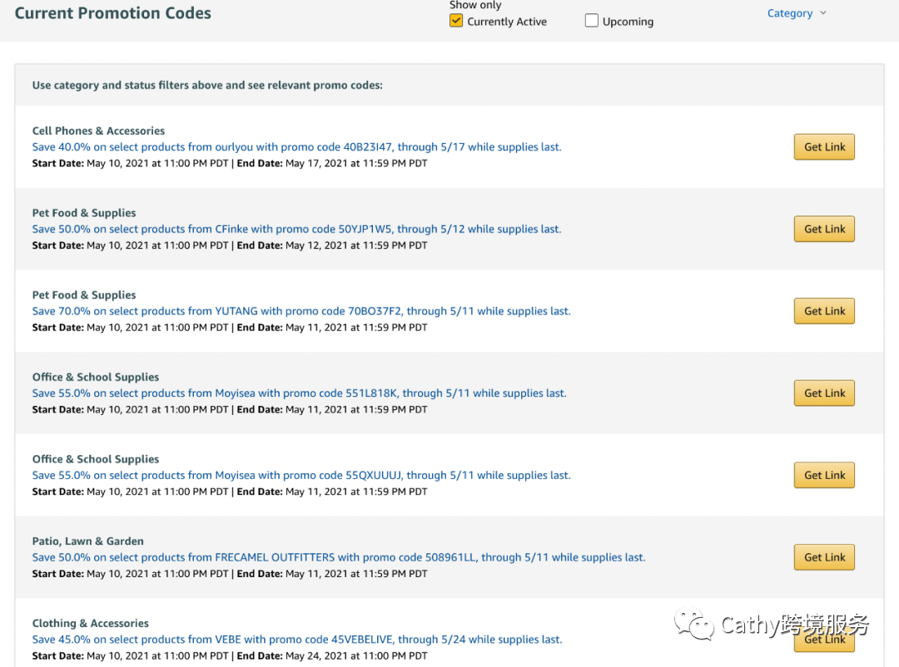This screenshot has width=899, height=667.
Task: Open VEBE promo link with code 45VEBELIVE
Action: tap(297, 640)
